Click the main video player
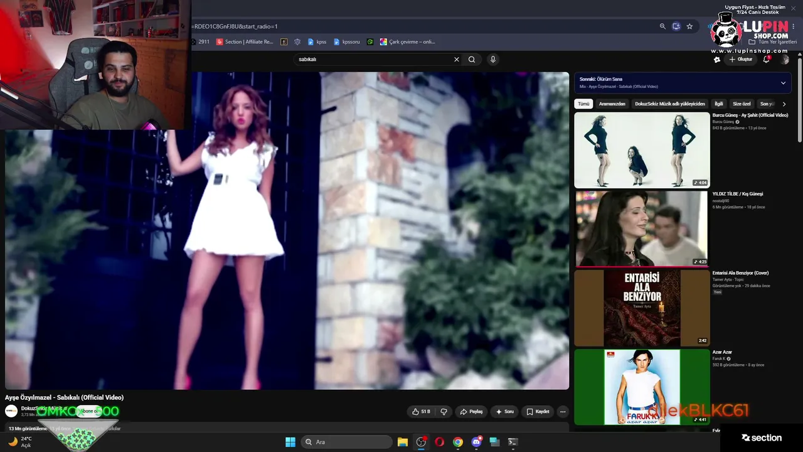Viewport: 803px width, 452px height. [x=287, y=230]
